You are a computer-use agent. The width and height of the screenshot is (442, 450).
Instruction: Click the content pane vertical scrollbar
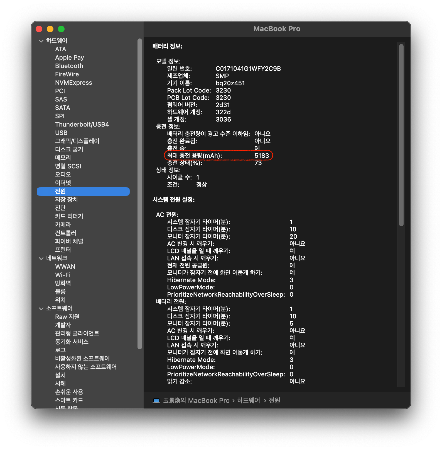(401, 135)
